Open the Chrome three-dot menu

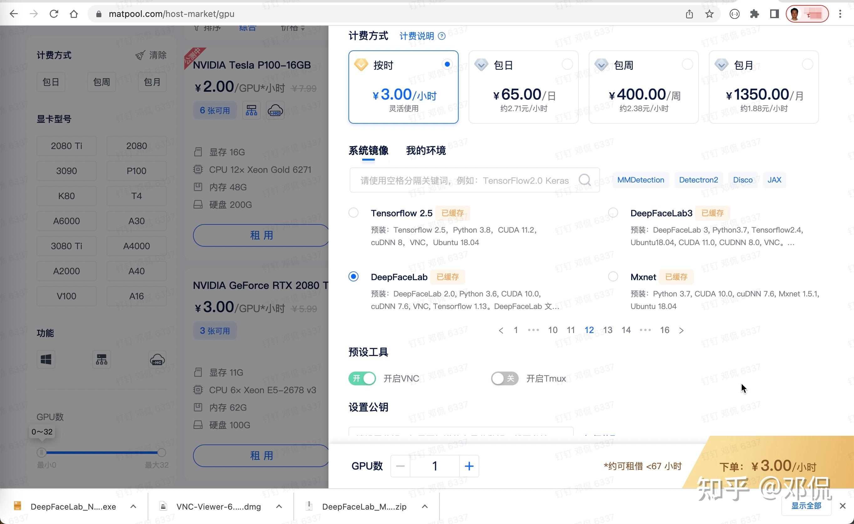tap(840, 14)
